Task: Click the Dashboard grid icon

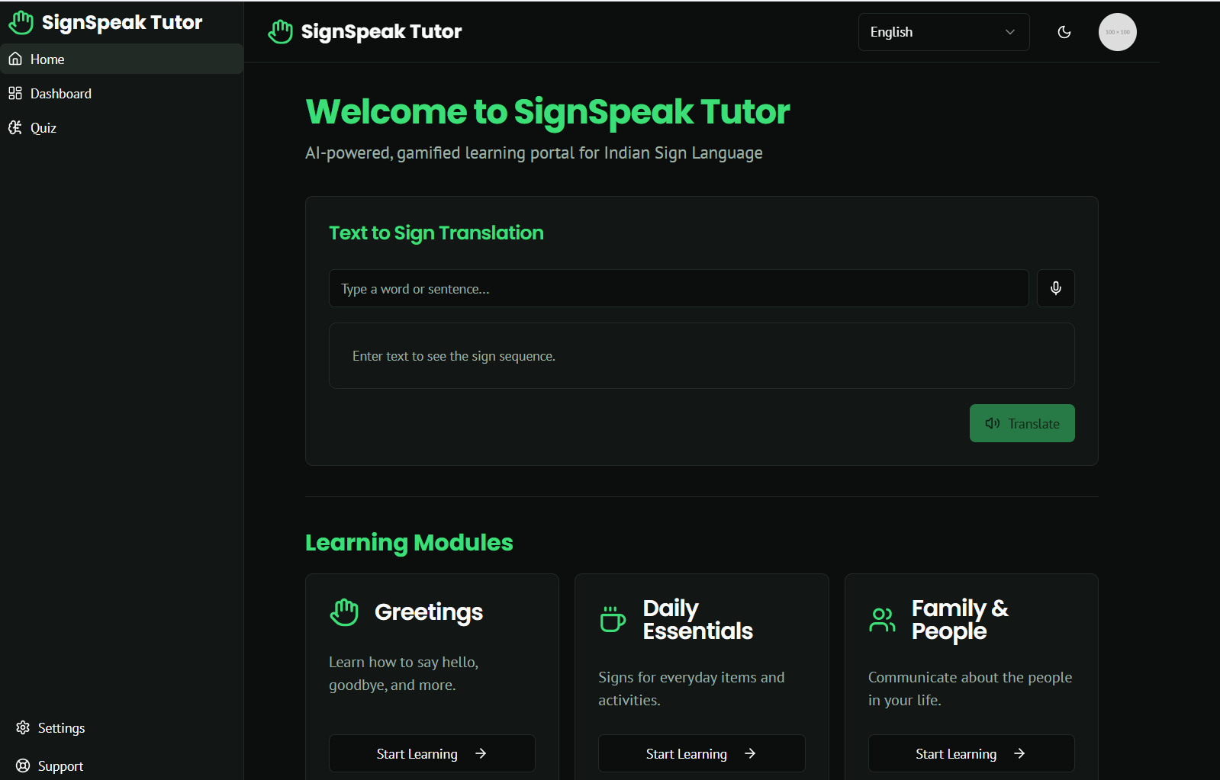Action: [15, 93]
